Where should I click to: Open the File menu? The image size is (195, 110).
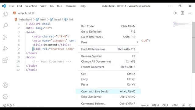click(12, 6)
